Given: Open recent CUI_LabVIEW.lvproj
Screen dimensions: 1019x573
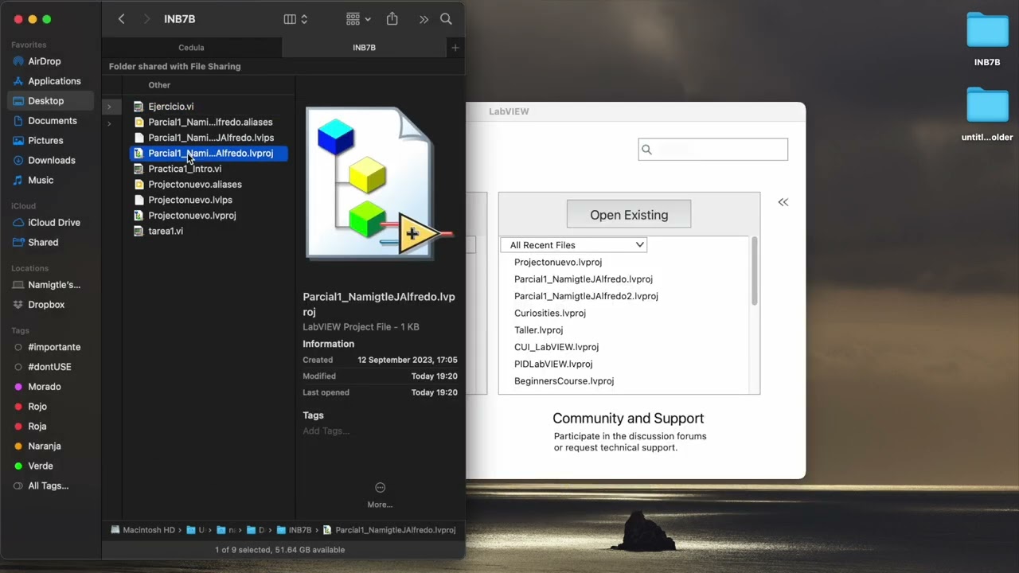Looking at the screenshot, I should 556,347.
